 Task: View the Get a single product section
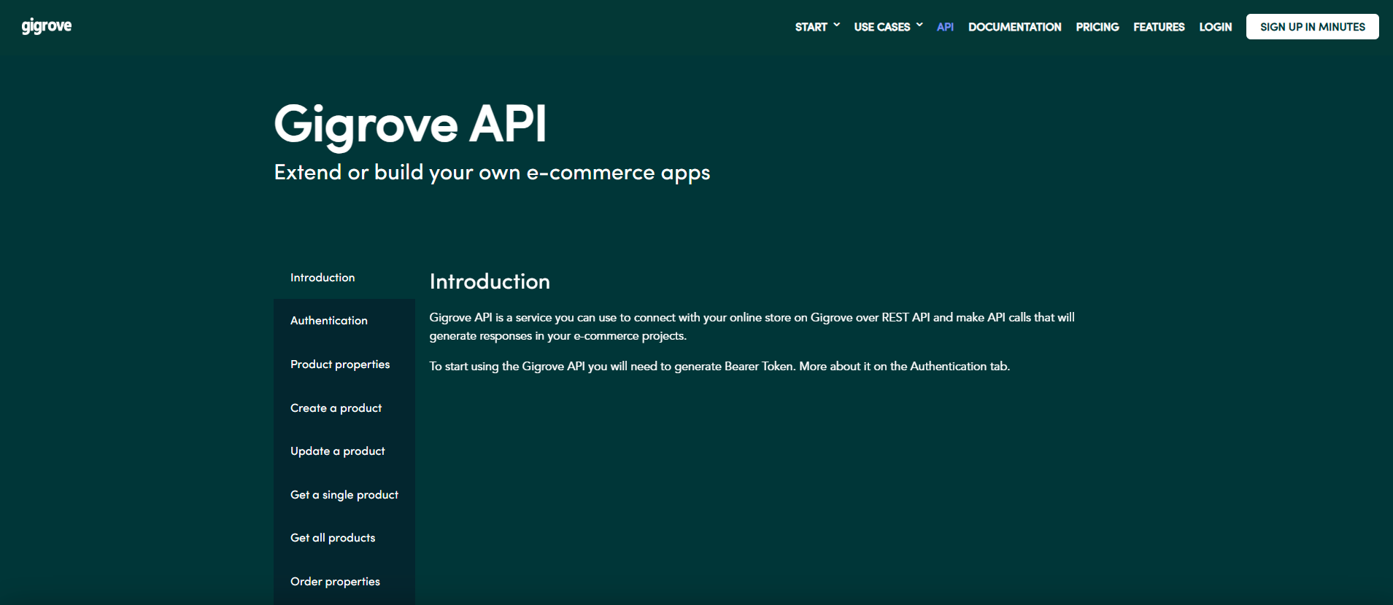point(344,495)
